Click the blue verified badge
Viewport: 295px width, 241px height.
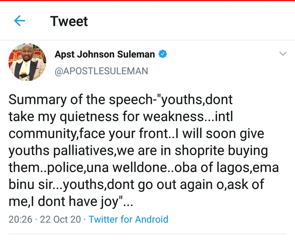(163, 54)
